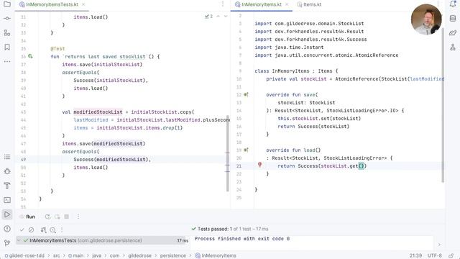Open the inspections widget showing 2
Image resolution: width=460 pixels, height=259 pixels.
[208, 17]
